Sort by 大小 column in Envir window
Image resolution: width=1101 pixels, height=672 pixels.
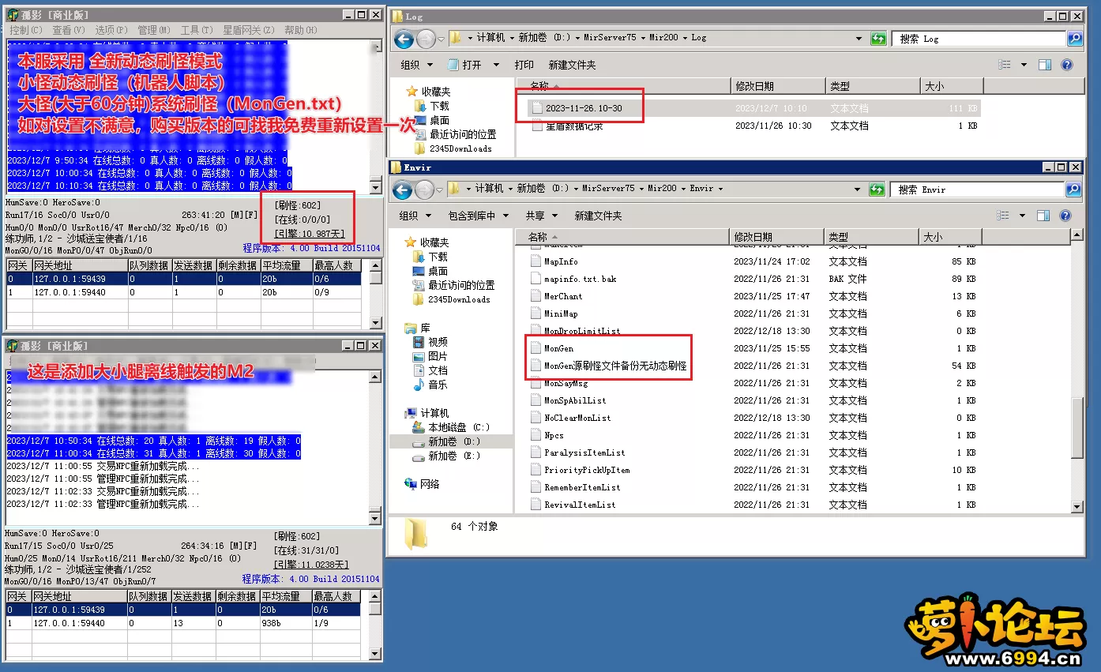point(950,237)
